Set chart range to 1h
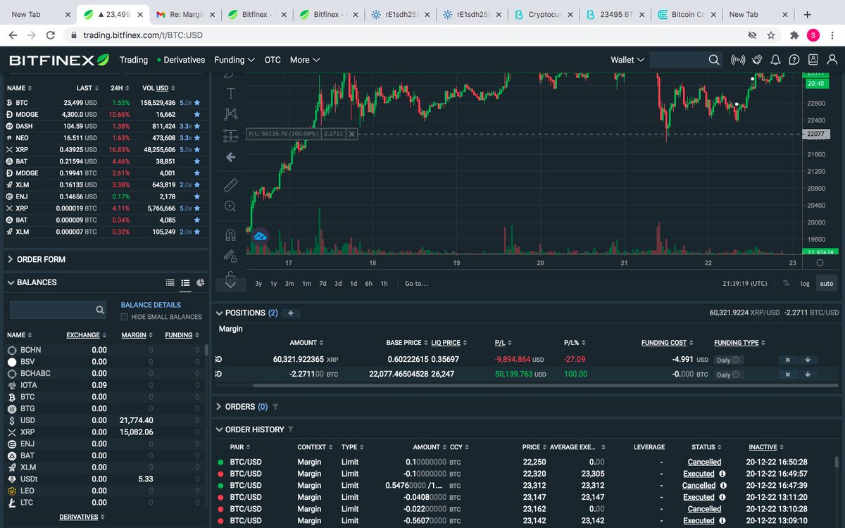The height and width of the screenshot is (528, 845). (384, 283)
